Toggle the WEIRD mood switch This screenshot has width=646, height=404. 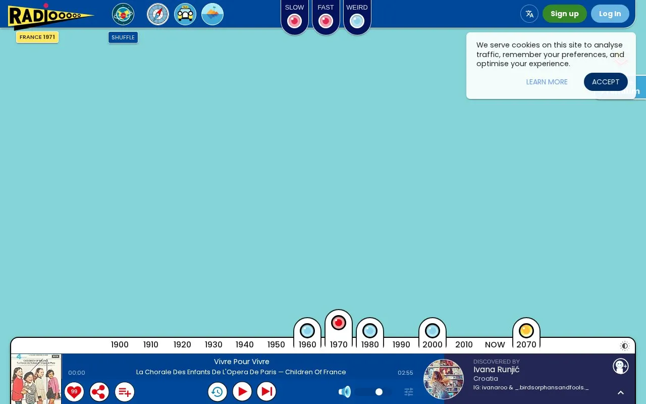(357, 21)
